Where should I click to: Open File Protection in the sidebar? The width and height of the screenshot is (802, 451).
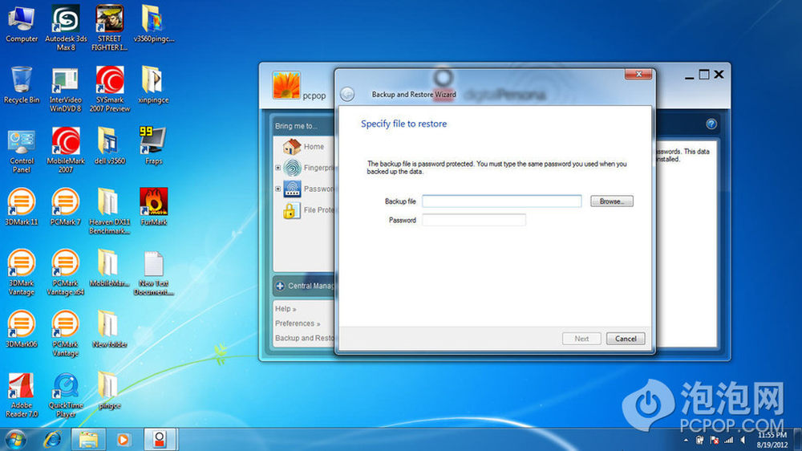point(309,210)
